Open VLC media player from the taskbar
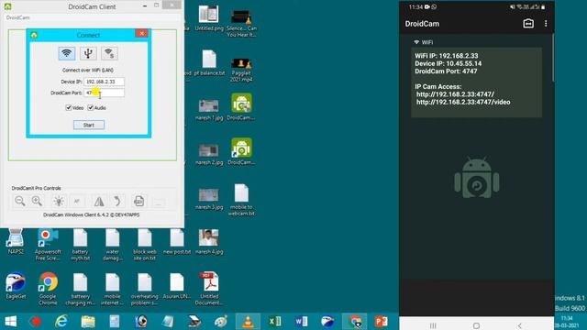The height and width of the screenshot is (330, 587). [248, 322]
